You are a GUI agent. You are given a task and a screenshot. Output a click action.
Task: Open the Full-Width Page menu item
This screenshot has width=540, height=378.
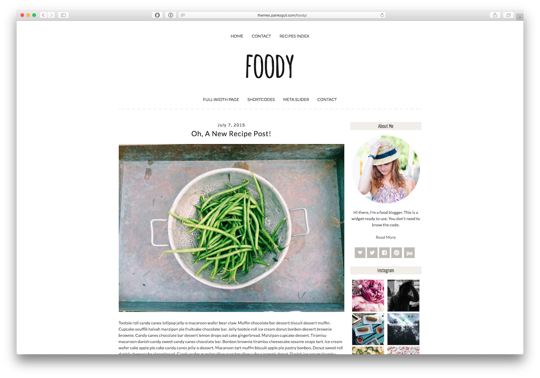[221, 99]
